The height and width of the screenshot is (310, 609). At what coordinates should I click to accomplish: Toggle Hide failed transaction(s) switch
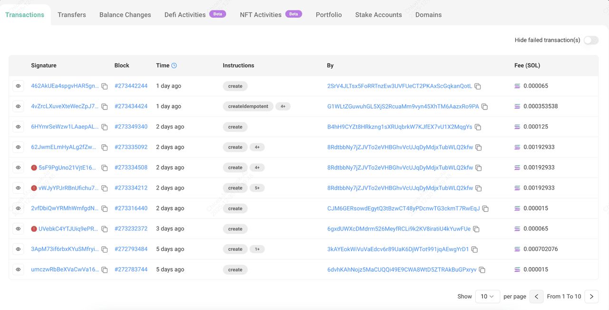(x=590, y=40)
